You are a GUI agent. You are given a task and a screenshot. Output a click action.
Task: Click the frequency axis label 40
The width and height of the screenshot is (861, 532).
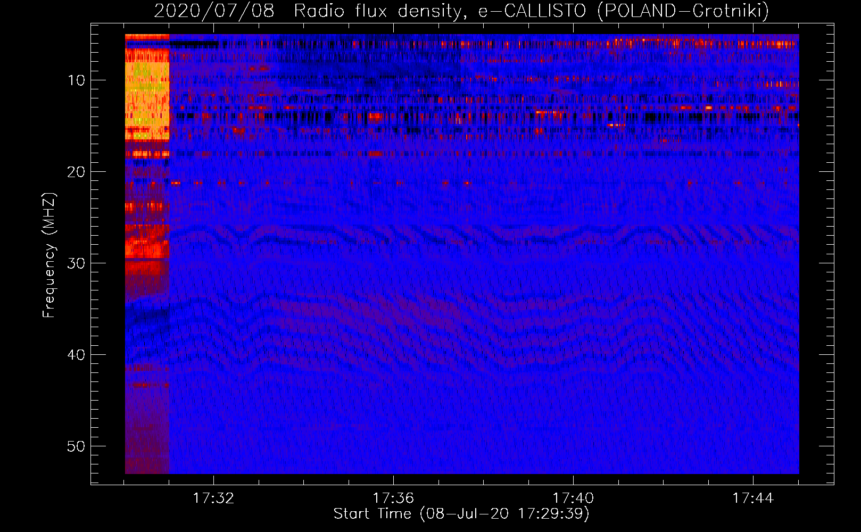click(77, 355)
